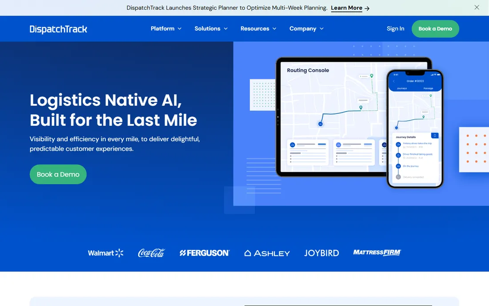The image size is (489, 306).
Task: Expand the Solutions chevron arrow
Action: coord(226,29)
